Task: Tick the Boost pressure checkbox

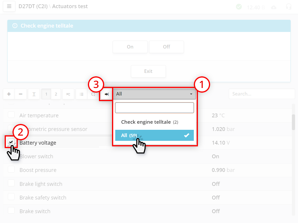Action: click(11, 170)
